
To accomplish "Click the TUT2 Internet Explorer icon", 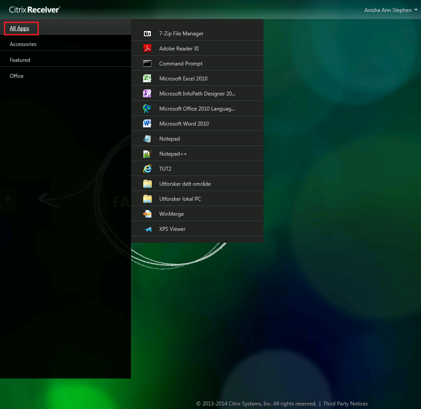I will 147,169.
